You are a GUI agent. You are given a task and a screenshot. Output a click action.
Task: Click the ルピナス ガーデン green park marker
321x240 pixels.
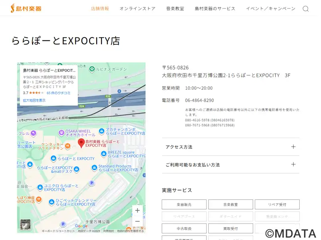coord(92,69)
